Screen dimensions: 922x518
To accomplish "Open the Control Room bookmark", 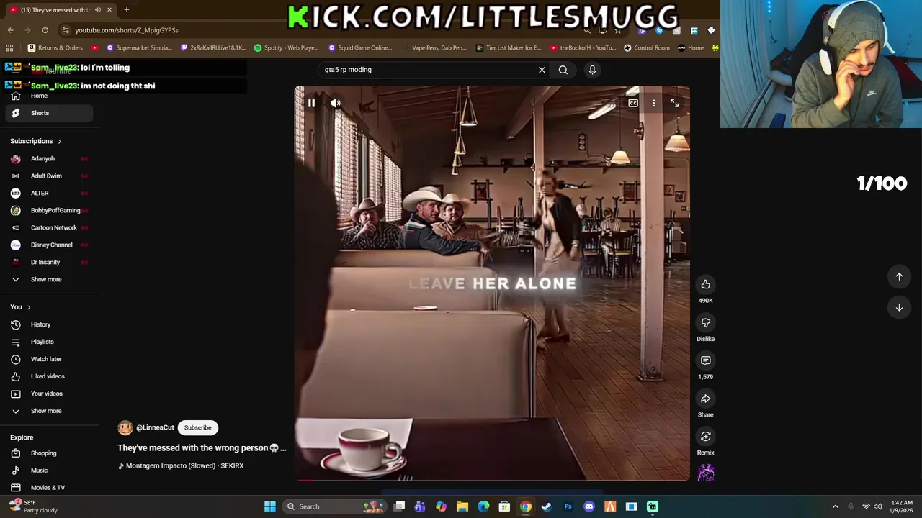I will click(x=647, y=48).
